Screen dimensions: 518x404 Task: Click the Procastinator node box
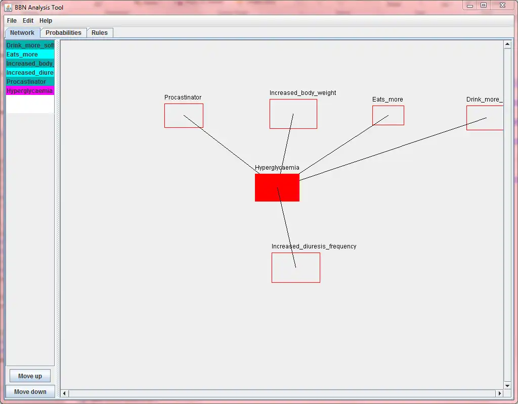(x=184, y=116)
